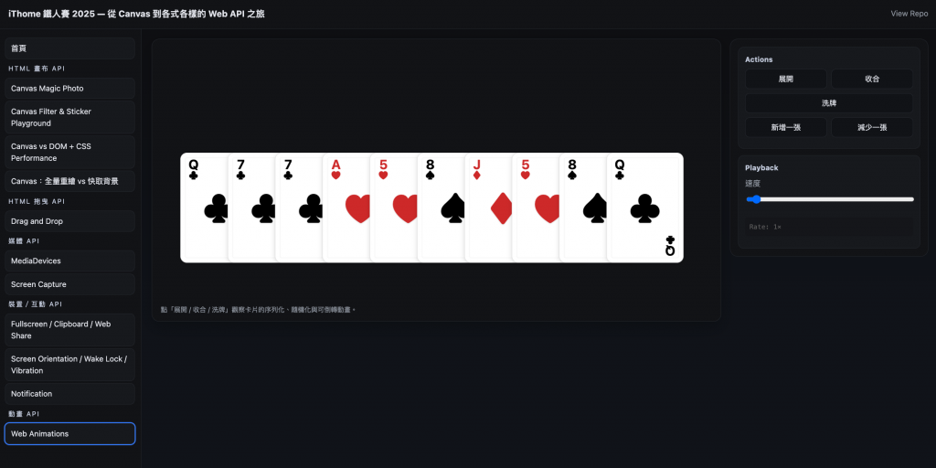Open the Notification demo page

click(69, 394)
